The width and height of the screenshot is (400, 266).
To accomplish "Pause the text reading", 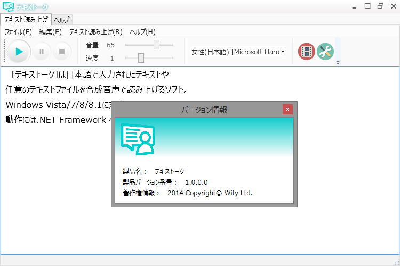I will tap(42, 52).
